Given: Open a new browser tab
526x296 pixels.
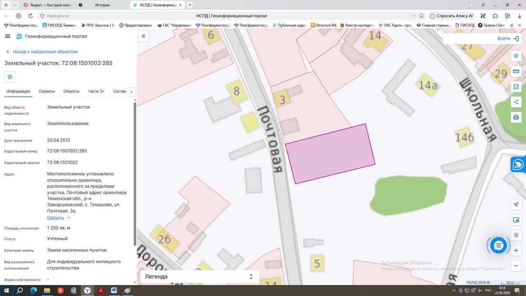Looking at the screenshot, I should click(189, 5).
